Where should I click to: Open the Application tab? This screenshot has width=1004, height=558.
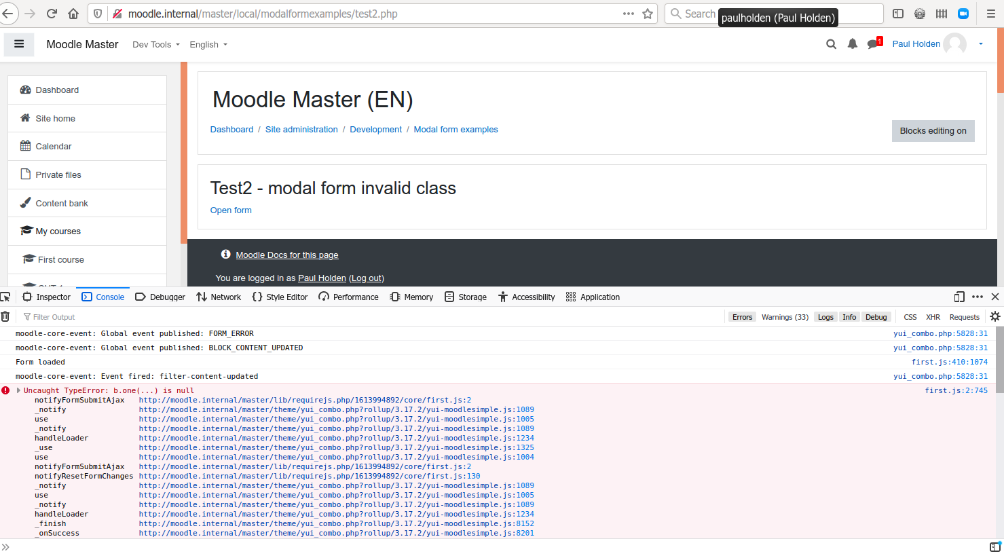593,297
